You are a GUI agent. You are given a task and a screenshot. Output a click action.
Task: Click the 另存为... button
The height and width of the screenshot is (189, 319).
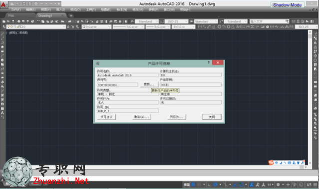(177, 117)
